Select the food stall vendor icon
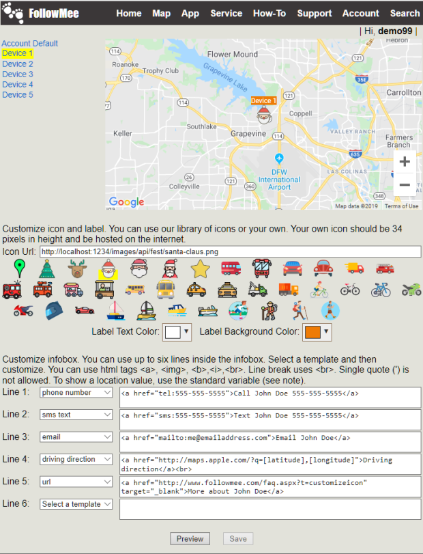The height and width of the screenshot is (554, 423). [x=104, y=290]
